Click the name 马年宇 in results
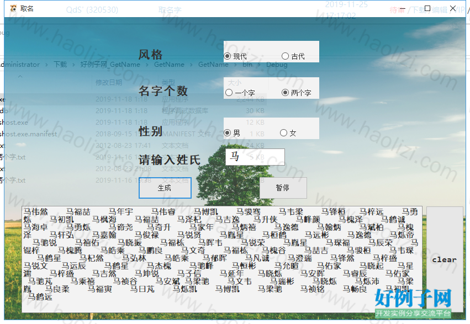The image size is (470, 324). 121,212
